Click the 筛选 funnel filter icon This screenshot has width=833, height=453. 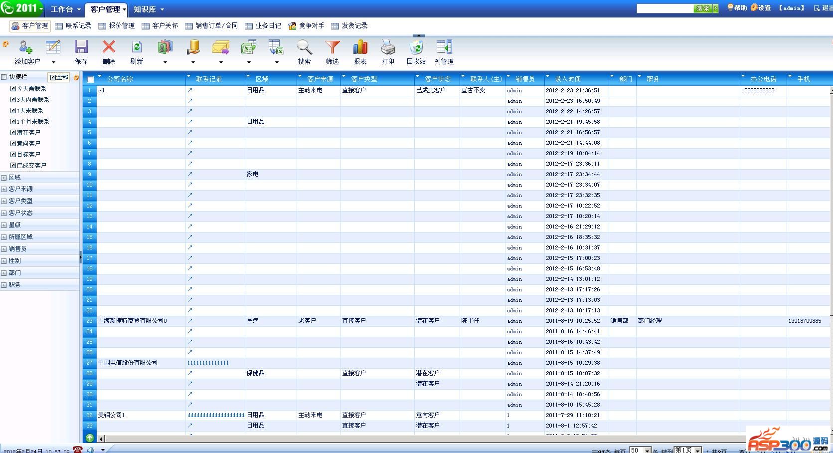332,48
